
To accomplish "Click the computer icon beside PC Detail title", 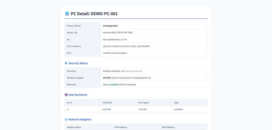I will coord(67,14).
